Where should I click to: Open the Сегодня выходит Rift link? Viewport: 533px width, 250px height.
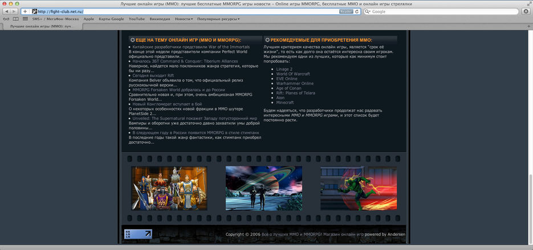click(x=153, y=75)
